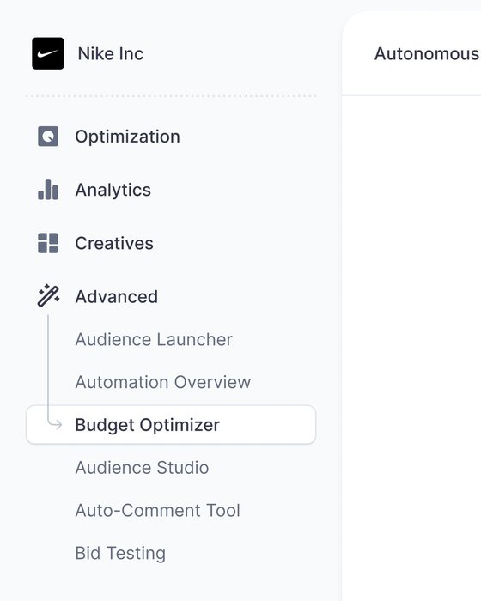The height and width of the screenshot is (601, 481).
Task: Open the Auto-Comment Tool link
Action: 158,511
